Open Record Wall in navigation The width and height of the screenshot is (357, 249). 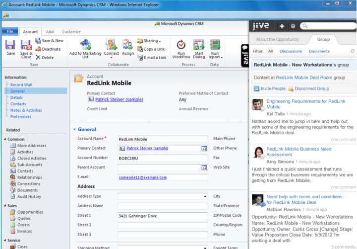click(x=21, y=84)
